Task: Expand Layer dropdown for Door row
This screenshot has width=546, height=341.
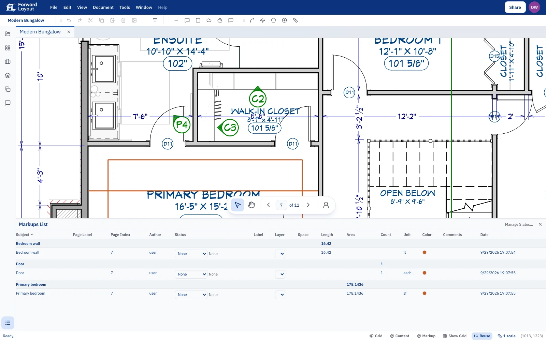Action: pyautogui.click(x=280, y=274)
